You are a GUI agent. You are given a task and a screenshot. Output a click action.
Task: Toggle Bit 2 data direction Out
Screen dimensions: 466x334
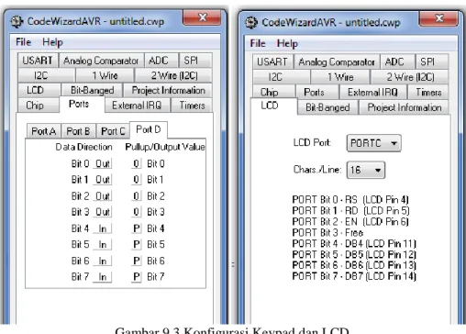click(x=103, y=195)
